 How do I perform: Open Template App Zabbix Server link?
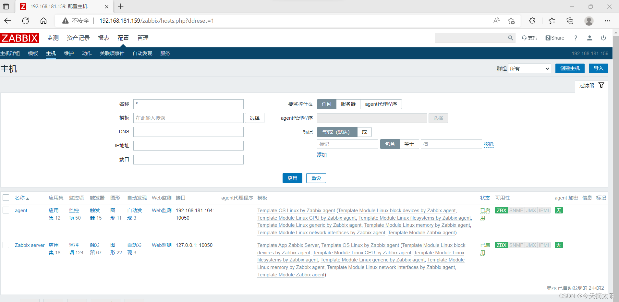click(288, 245)
